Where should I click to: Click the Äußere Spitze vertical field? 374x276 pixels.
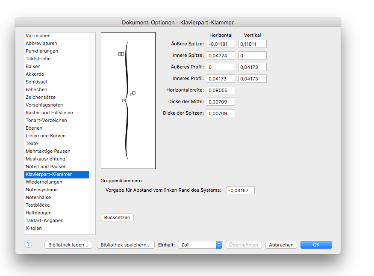(253, 44)
